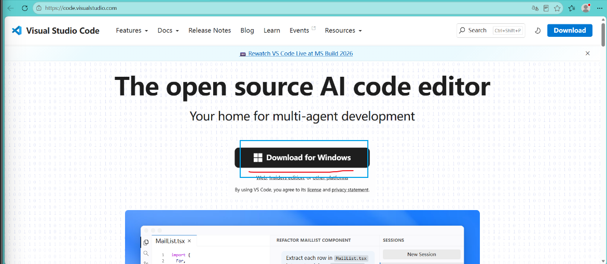
Task: Open the favorites list icon
Action: point(572,8)
